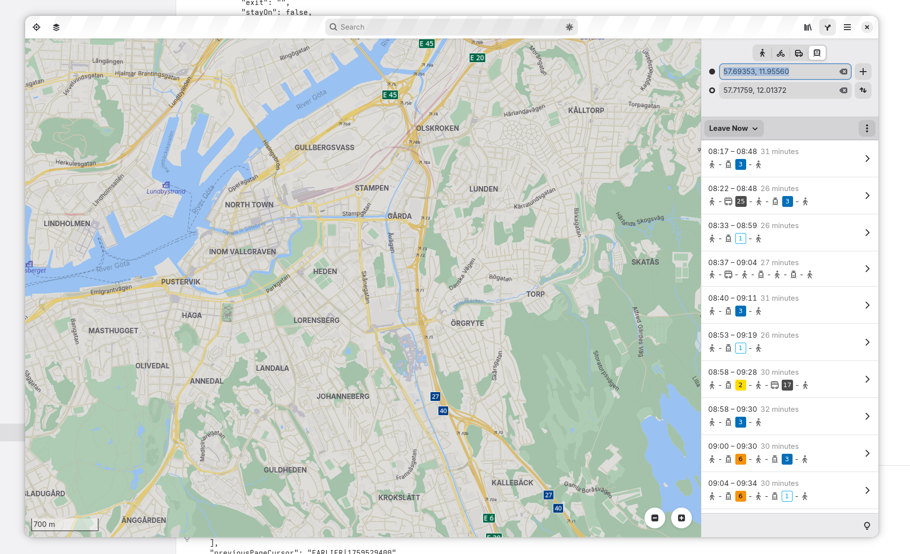Click the KÅLLTORP district label
The image size is (910, 554).
click(586, 111)
